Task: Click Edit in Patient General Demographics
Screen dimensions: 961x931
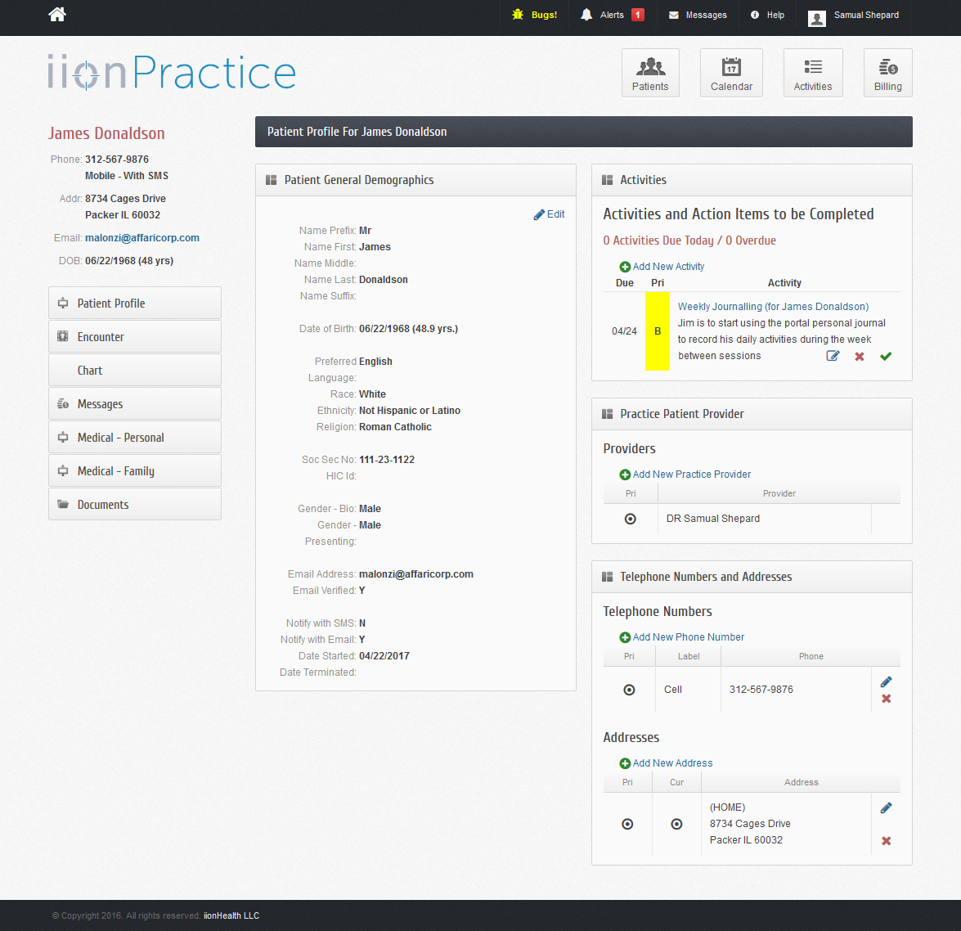Action: (x=549, y=214)
